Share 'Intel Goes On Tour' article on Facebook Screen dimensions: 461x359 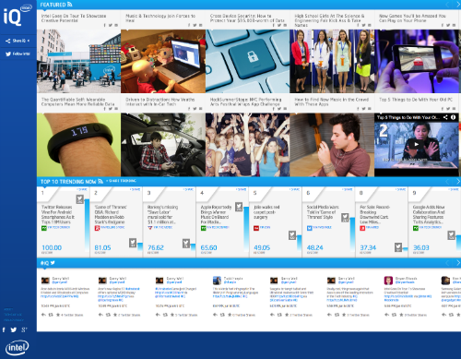104,25
